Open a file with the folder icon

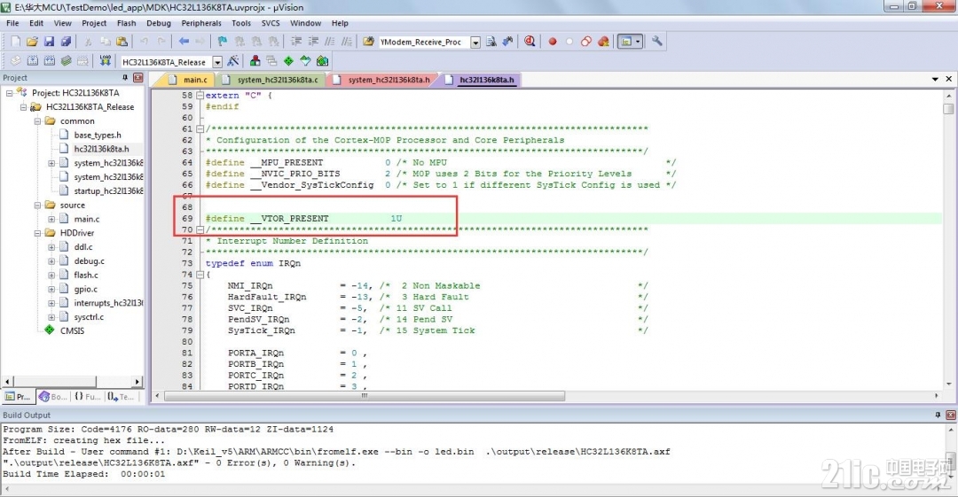(33, 42)
